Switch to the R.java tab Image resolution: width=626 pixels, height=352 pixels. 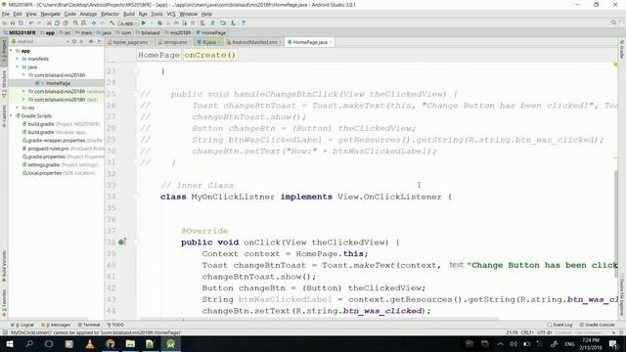coord(209,42)
